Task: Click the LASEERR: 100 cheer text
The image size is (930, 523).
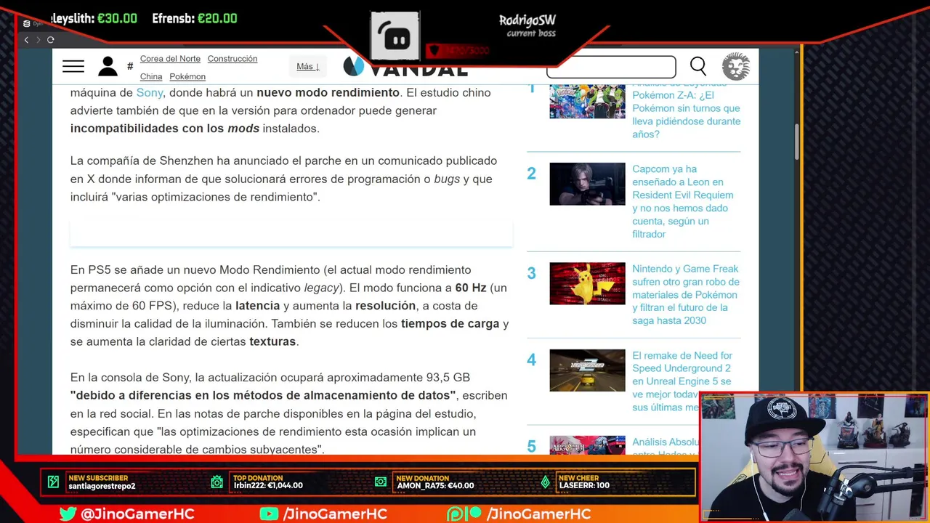Action: pyautogui.click(x=583, y=486)
